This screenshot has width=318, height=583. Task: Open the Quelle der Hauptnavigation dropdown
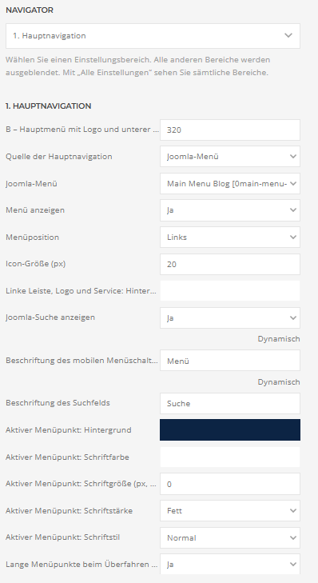(230, 157)
